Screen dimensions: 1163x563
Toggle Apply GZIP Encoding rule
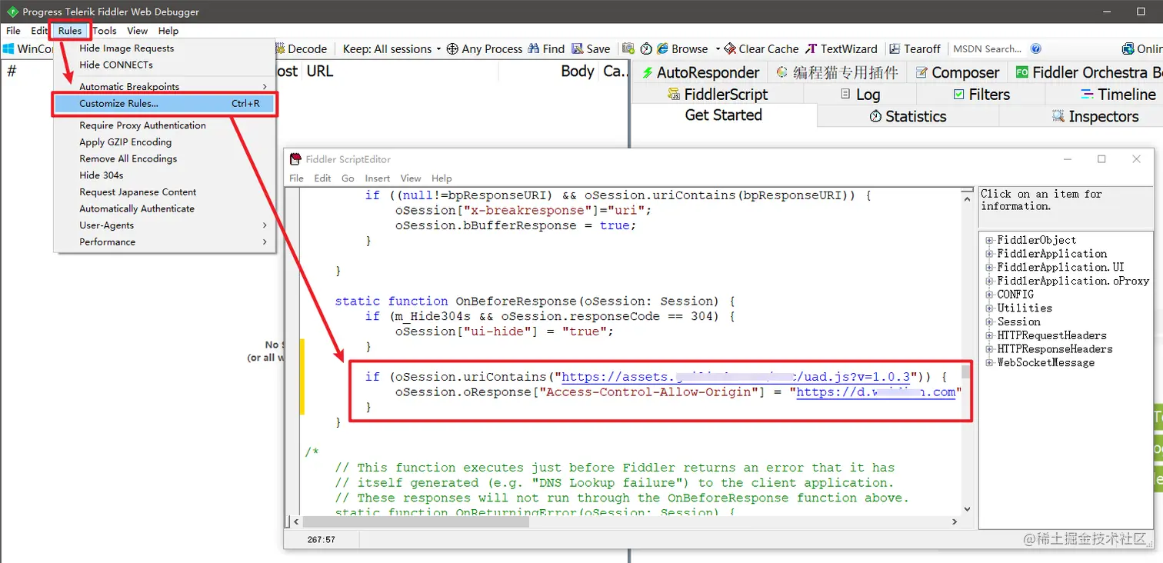click(x=165, y=142)
